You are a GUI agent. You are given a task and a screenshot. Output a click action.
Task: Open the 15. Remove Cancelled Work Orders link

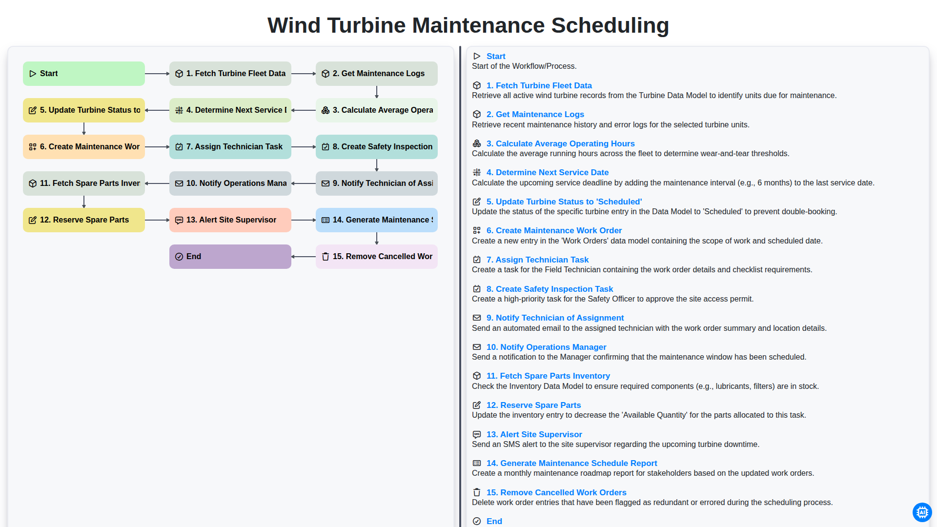tap(556, 492)
